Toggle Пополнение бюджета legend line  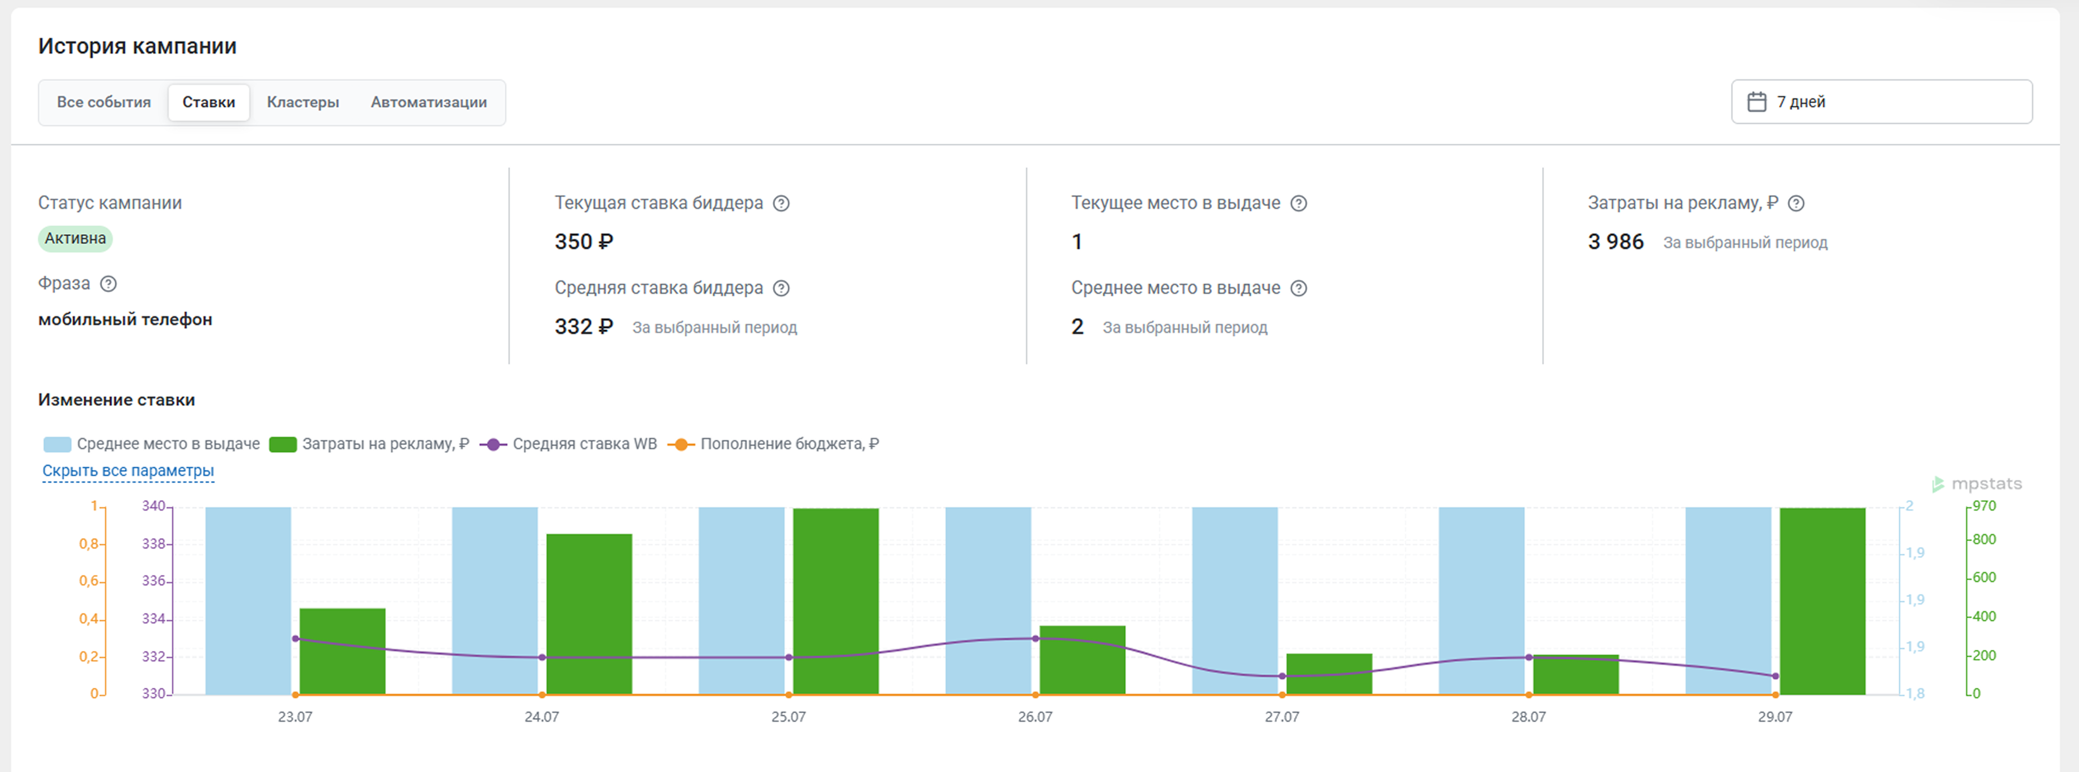point(773,444)
